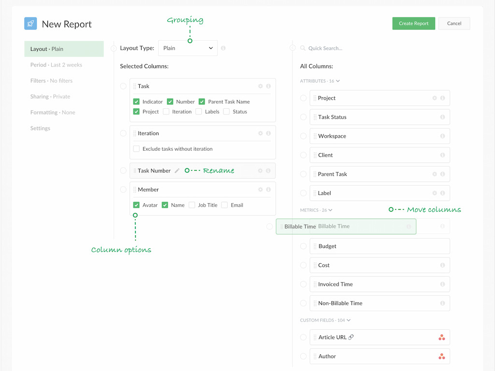The width and height of the screenshot is (495, 371).
Task: Click the rename pencil on Task Number
Action: pos(177,170)
